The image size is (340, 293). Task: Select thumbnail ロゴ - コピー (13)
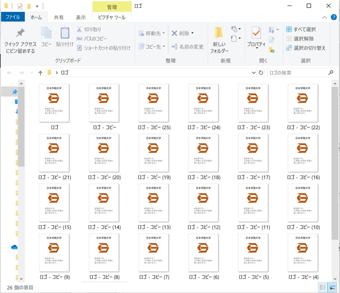154,203
